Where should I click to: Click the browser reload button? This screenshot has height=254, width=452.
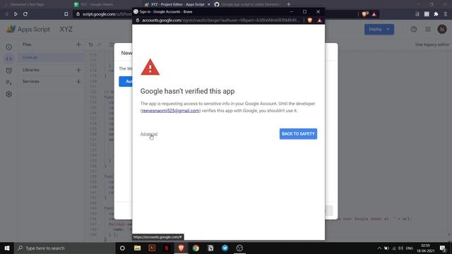(25, 14)
